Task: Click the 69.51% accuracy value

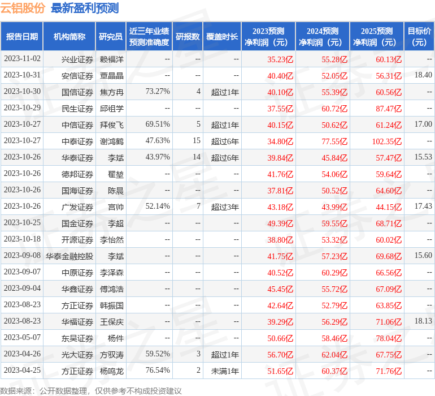Action: pyautogui.click(x=158, y=124)
